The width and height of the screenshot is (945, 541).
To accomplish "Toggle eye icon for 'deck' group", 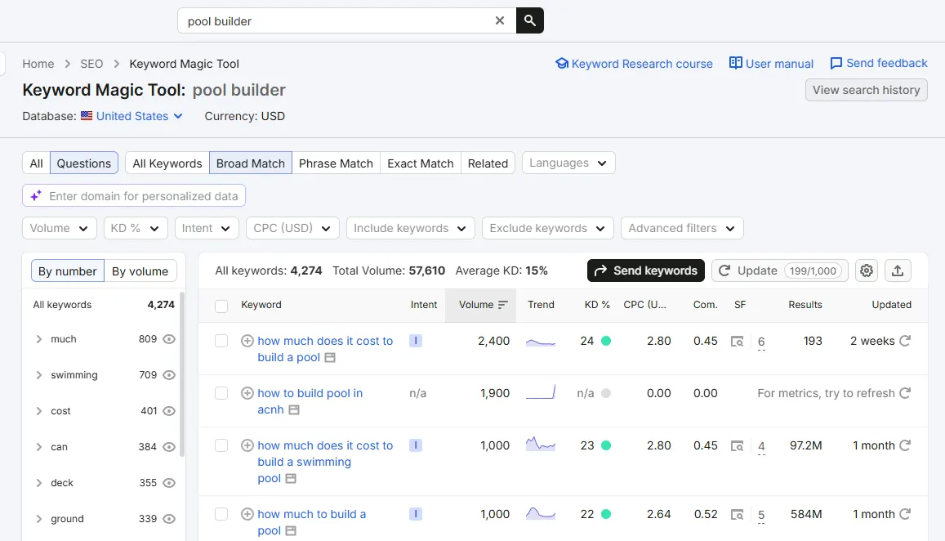I will 169,482.
